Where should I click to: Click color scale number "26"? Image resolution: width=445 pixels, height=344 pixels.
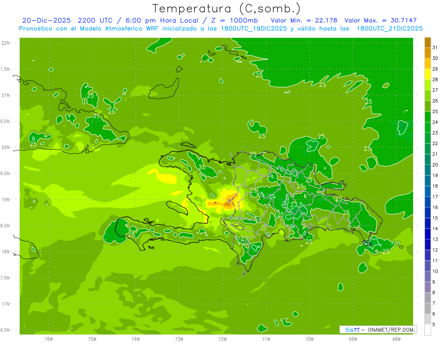point(435,101)
